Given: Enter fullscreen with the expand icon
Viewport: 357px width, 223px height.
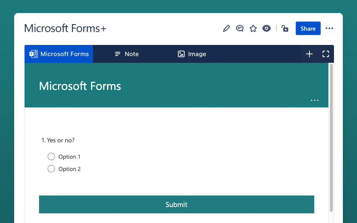Looking at the screenshot, I should [325, 54].
